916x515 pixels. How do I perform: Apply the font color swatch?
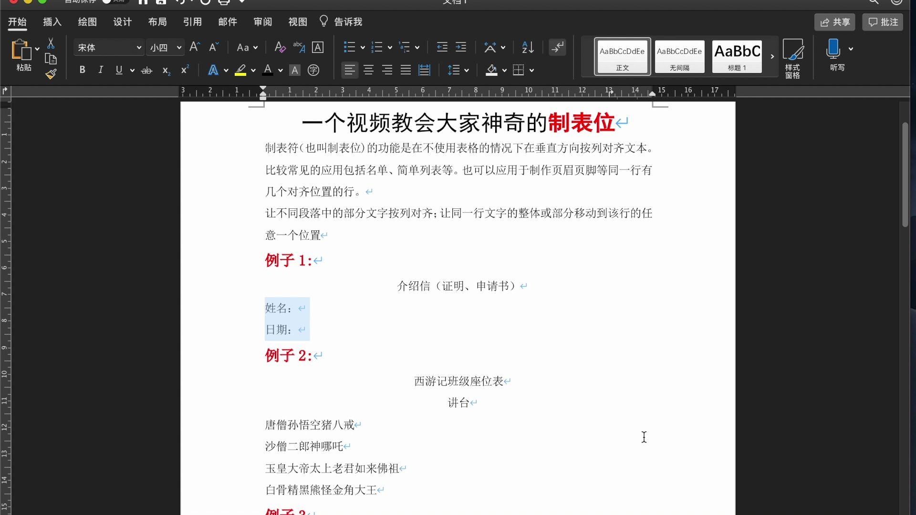268,71
